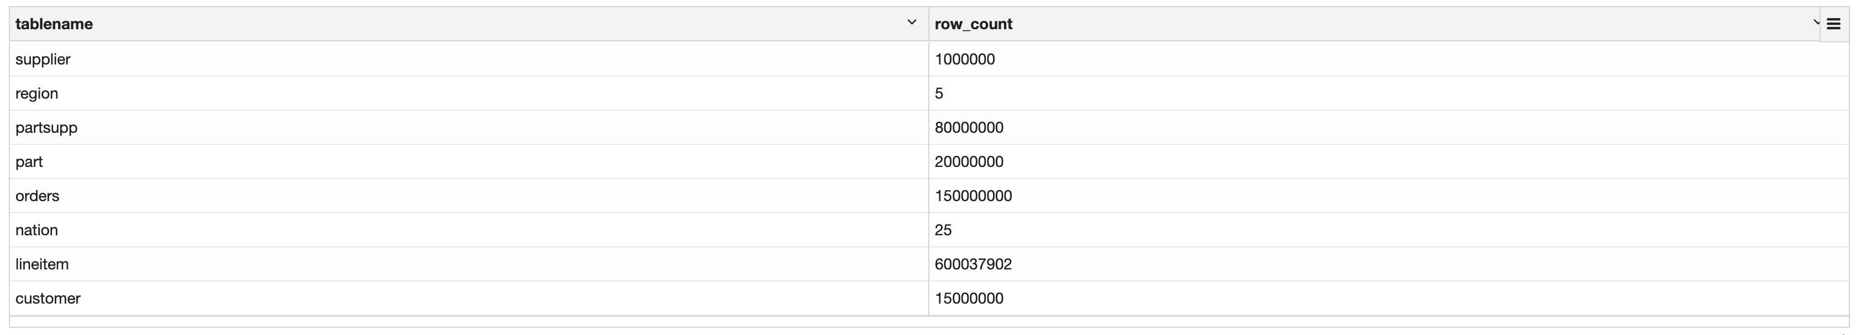Image resolution: width=1861 pixels, height=335 pixels.
Task: Select the nation table name cell
Action: tap(36, 230)
